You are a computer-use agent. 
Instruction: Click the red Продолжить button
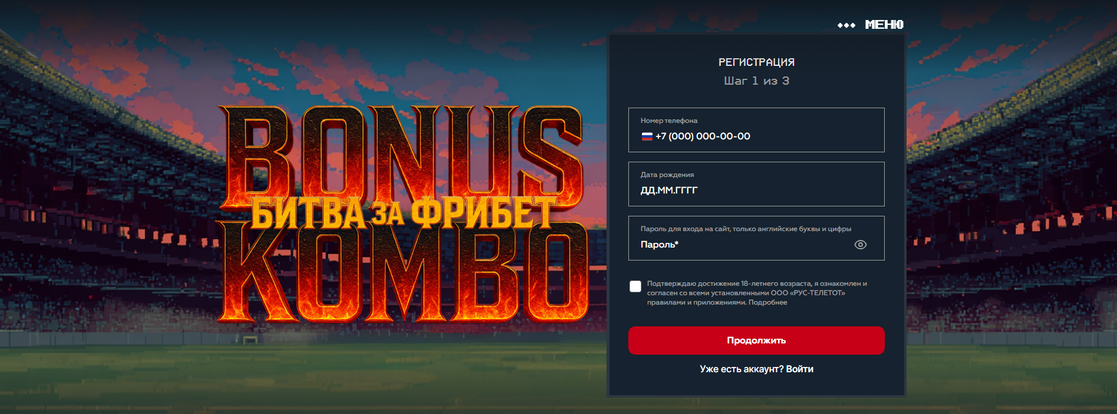756,340
